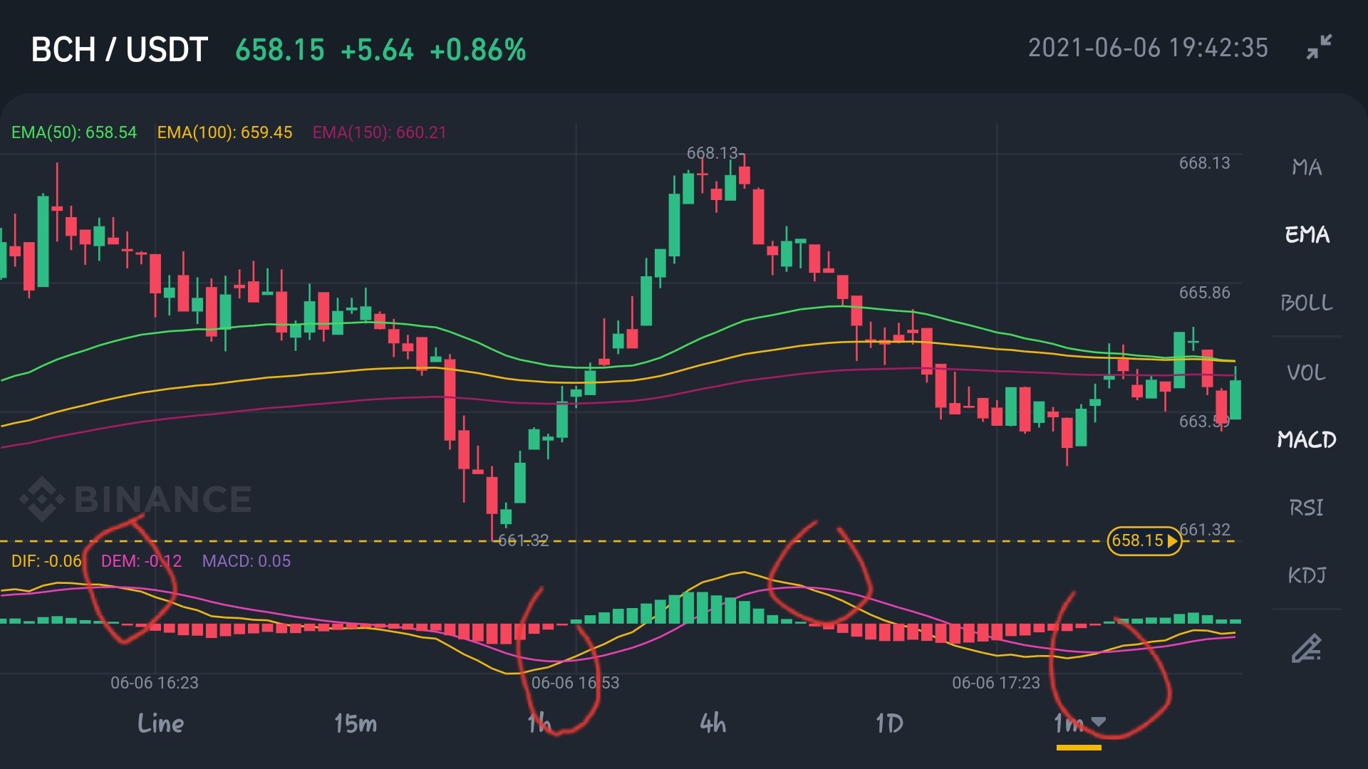
Task: Toggle the MA indicator
Action: [x=1307, y=167]
